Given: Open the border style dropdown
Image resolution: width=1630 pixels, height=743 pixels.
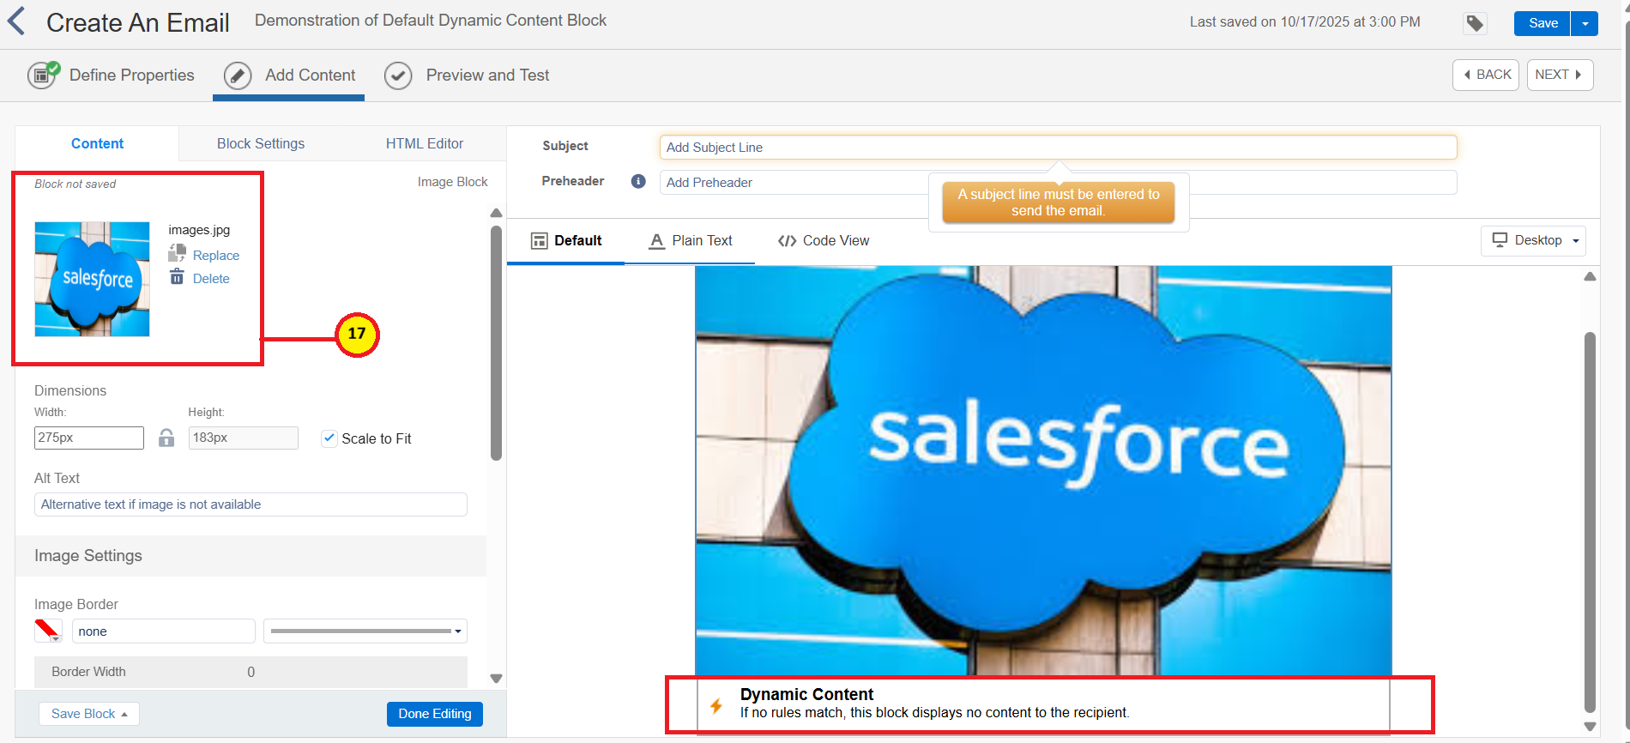Looking at the screenshot, I should point(365,631).
